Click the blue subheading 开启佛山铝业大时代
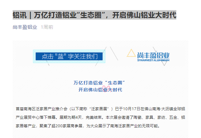The image size is (201, 138). (x=100, y=90)
